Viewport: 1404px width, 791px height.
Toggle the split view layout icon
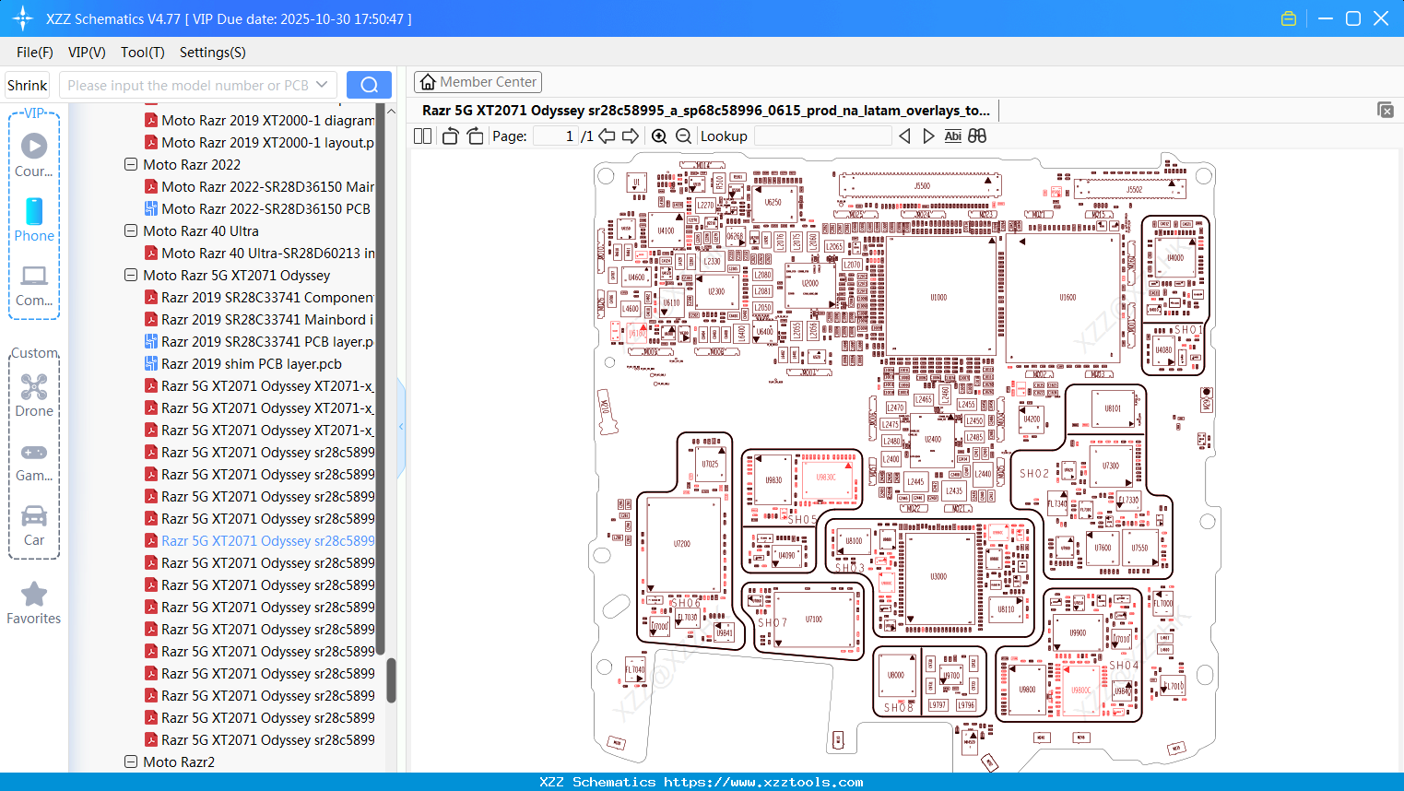423,136
